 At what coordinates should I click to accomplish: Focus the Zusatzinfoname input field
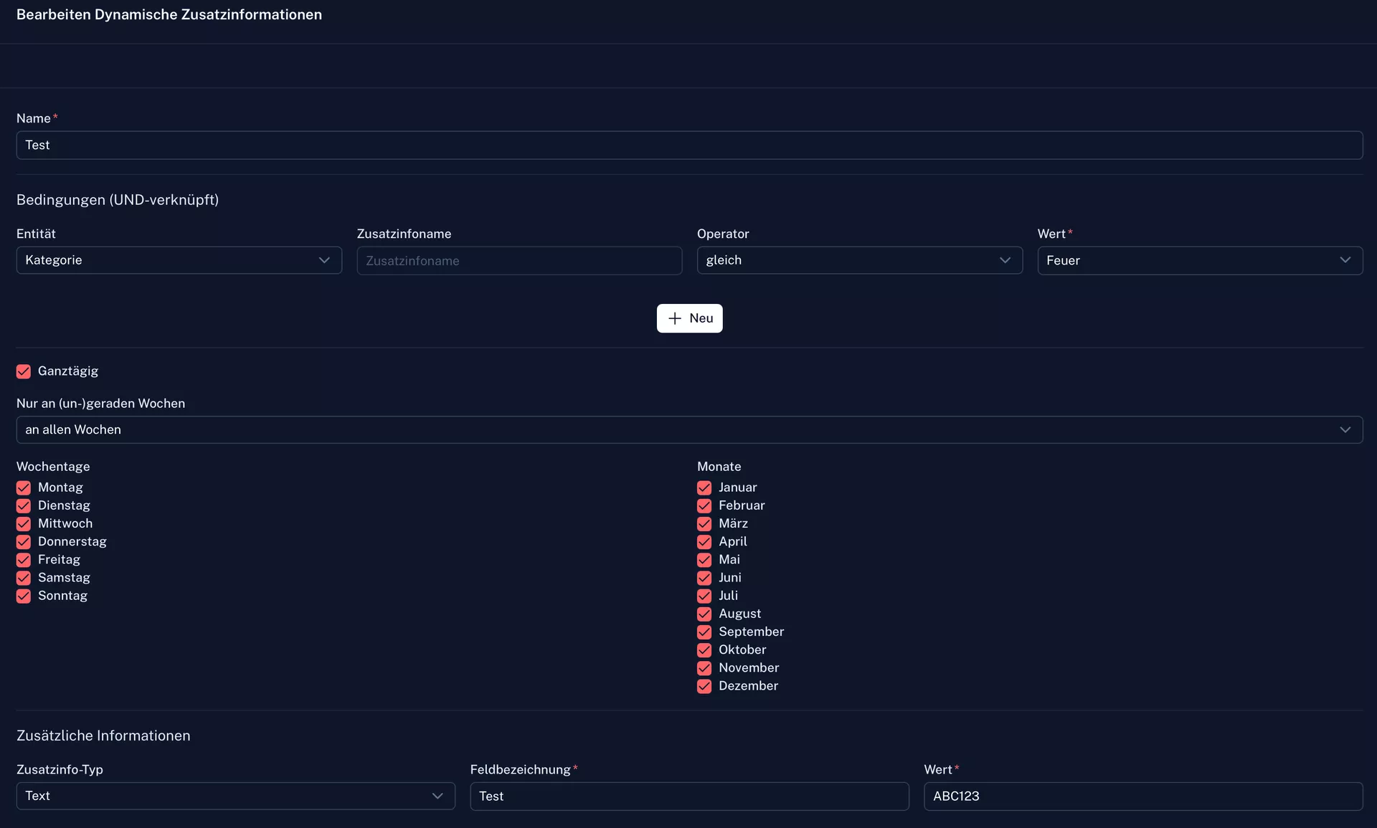(x=519, y=261)
